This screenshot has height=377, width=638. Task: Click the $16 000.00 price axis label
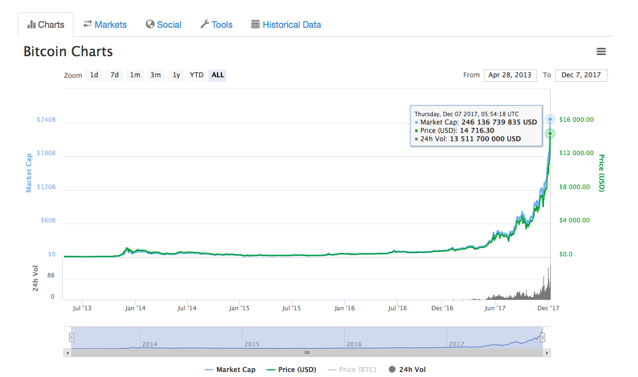point(576,120)
